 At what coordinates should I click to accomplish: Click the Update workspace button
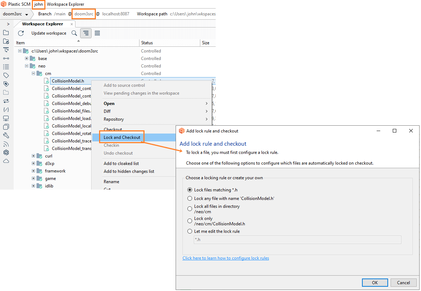tap(49, 33)
